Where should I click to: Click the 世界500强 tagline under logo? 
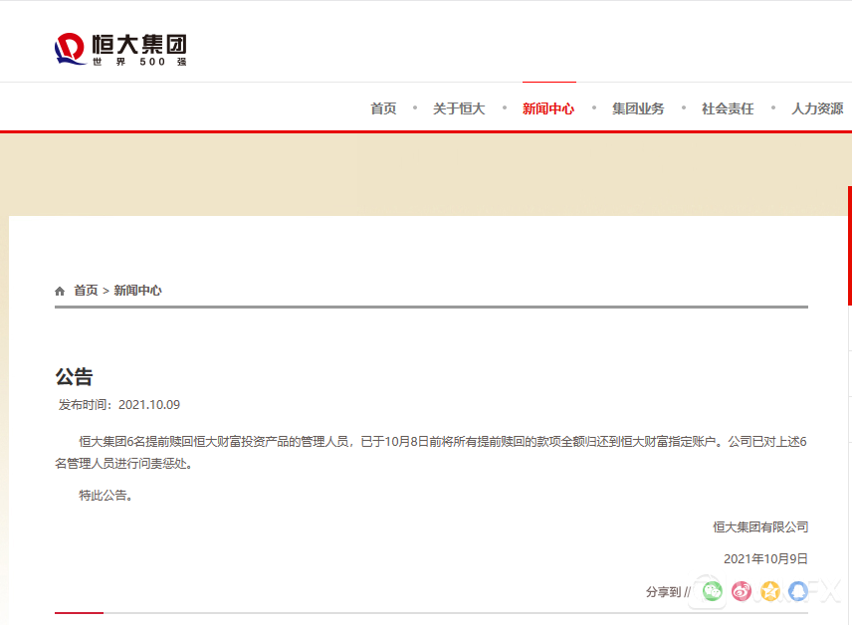pyautogui.click(x=139, y=62)
